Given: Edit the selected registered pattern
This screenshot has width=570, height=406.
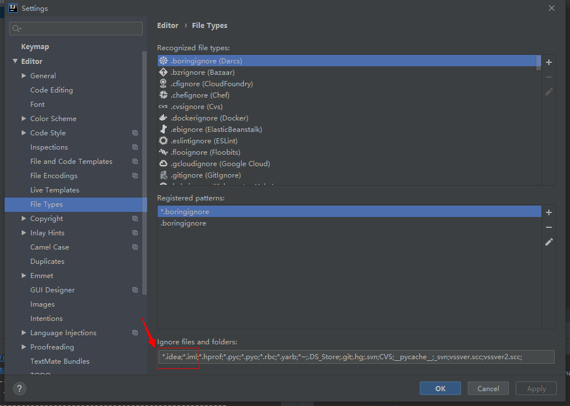Looking at the screenshot, I should click(x=549, y=242).
